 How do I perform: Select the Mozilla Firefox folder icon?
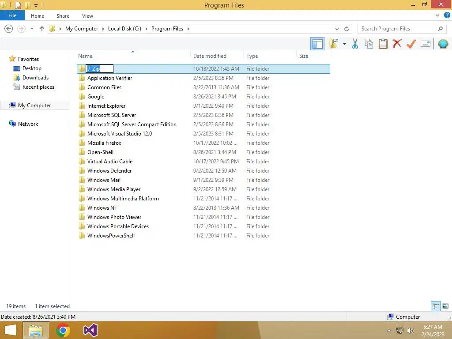(82, 143)
